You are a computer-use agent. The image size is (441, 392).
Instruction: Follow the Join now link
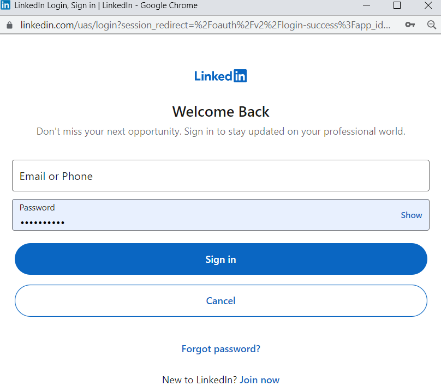pos(259,380)
